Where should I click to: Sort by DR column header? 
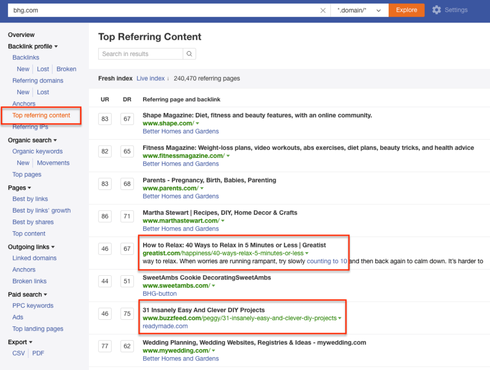click(127, 100)
